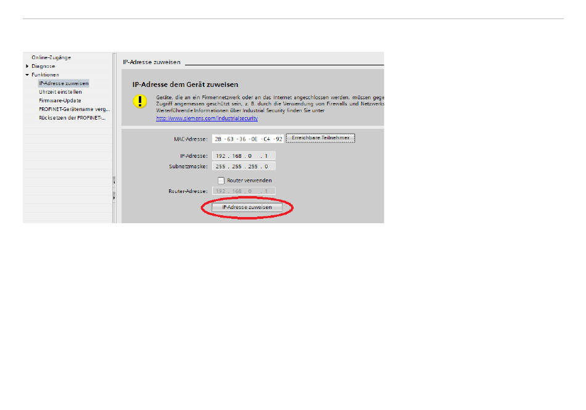Click the heading IP-Adresse dem Gerät zuweisen
Image resolution: width=586 pixels, height=410 pixels.
(x=186, y=84)
